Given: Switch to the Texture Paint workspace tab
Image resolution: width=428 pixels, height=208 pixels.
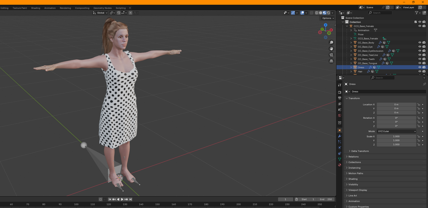Looking at the screenshot, I should tap(20, 8).
